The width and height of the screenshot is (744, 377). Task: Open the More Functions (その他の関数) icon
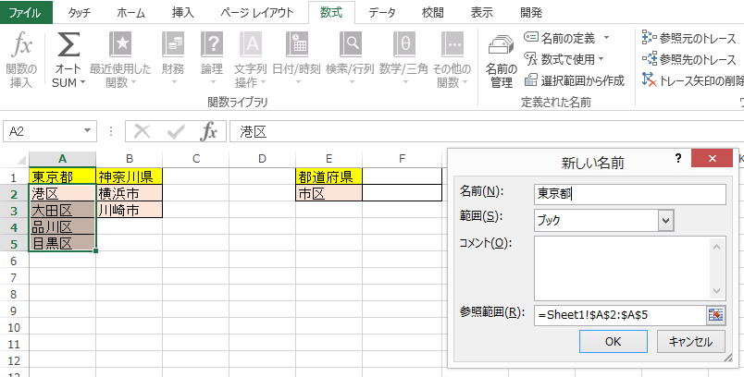point(453,44)
